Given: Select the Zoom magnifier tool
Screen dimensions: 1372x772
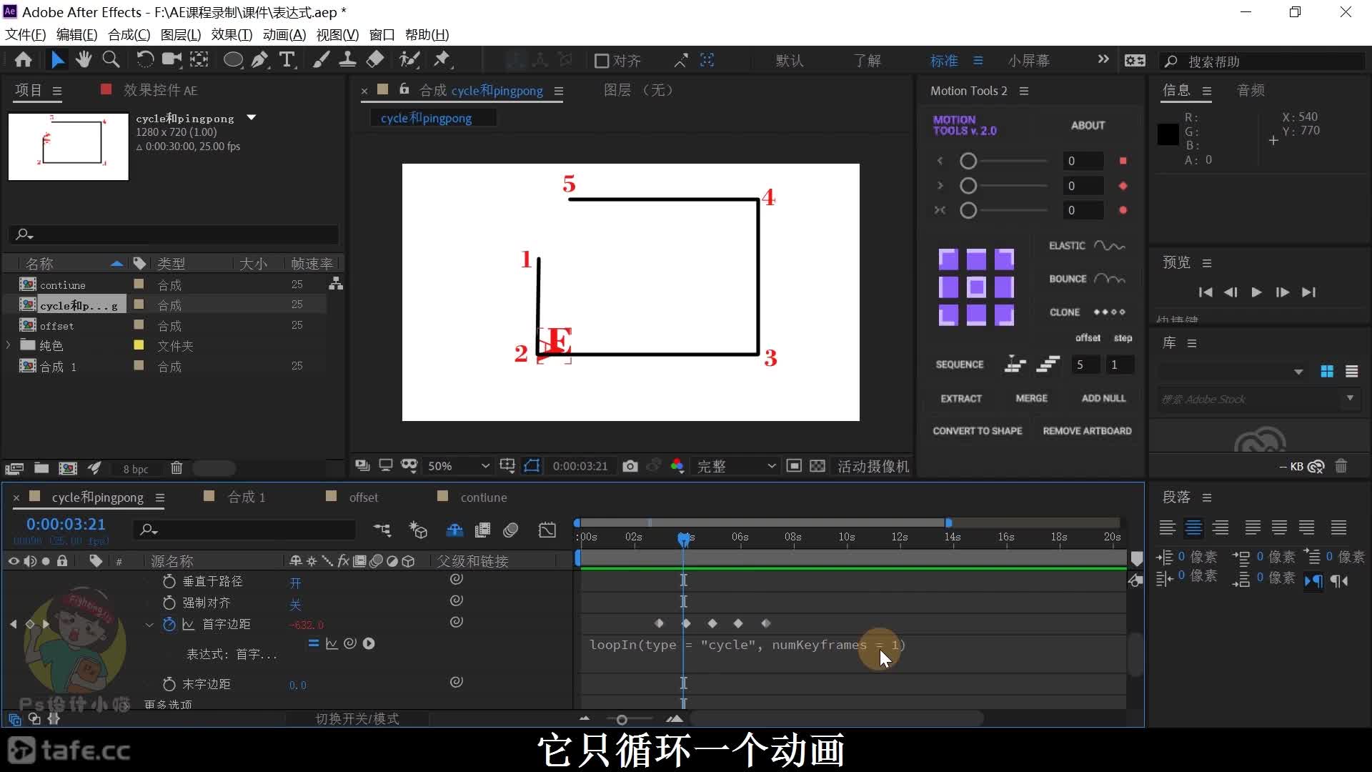Looking at the screenshot, I should [111, 60].
